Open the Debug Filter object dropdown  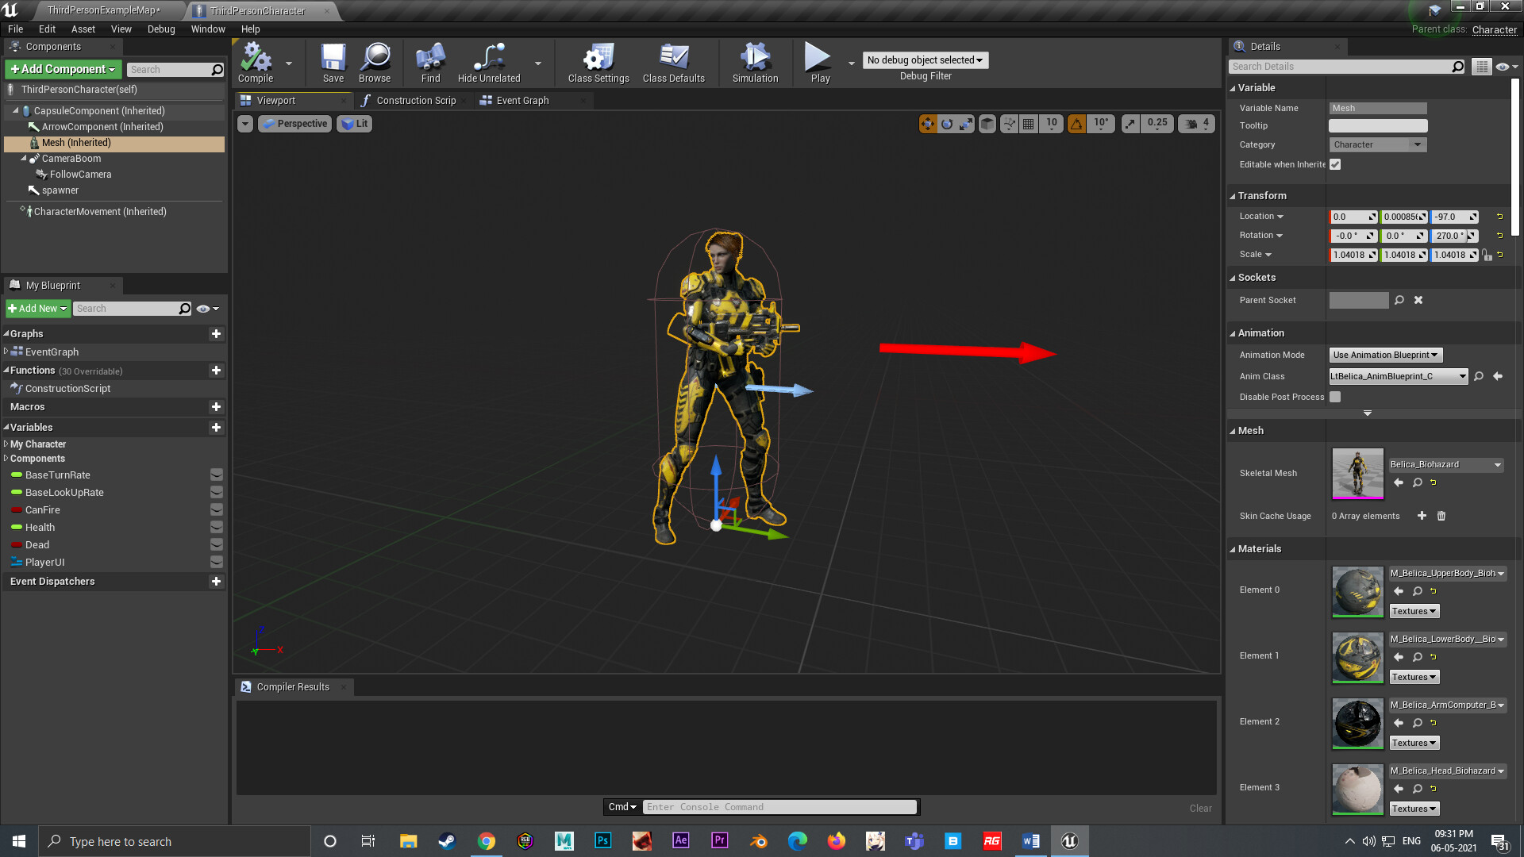[925, 60]
